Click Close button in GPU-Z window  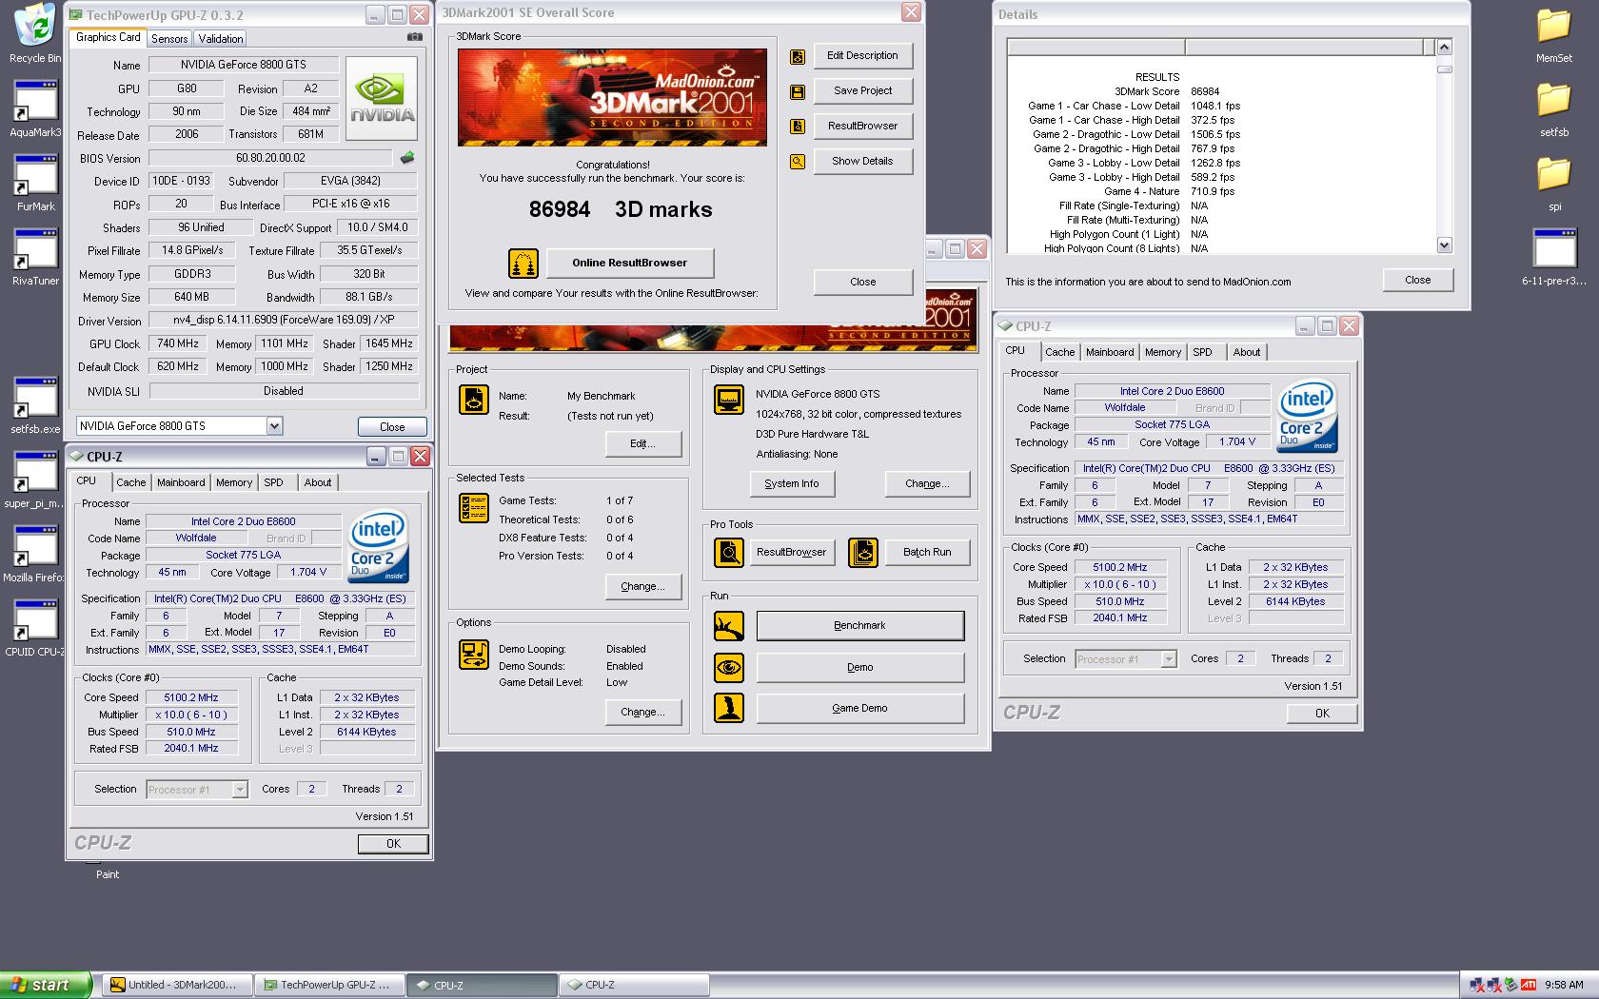click(x=392, y=426)
